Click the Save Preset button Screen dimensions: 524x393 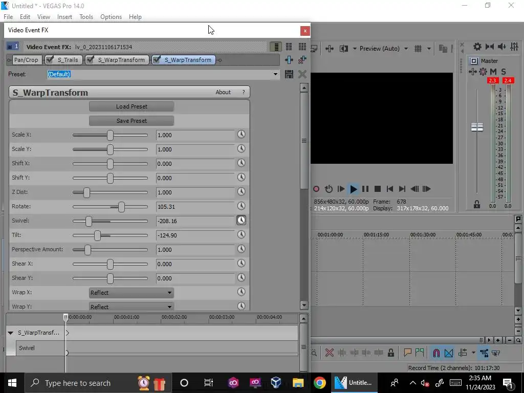(x=132, y=121)
